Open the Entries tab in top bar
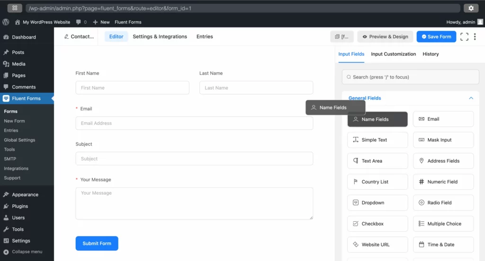 click(x=205, y=36)
